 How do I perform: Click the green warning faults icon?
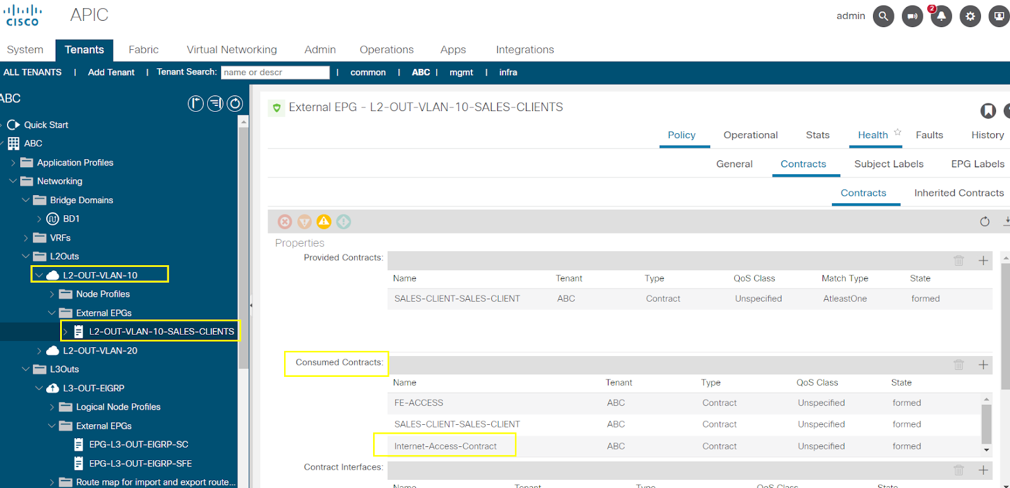pyautogui.click(x=343, y=222)
